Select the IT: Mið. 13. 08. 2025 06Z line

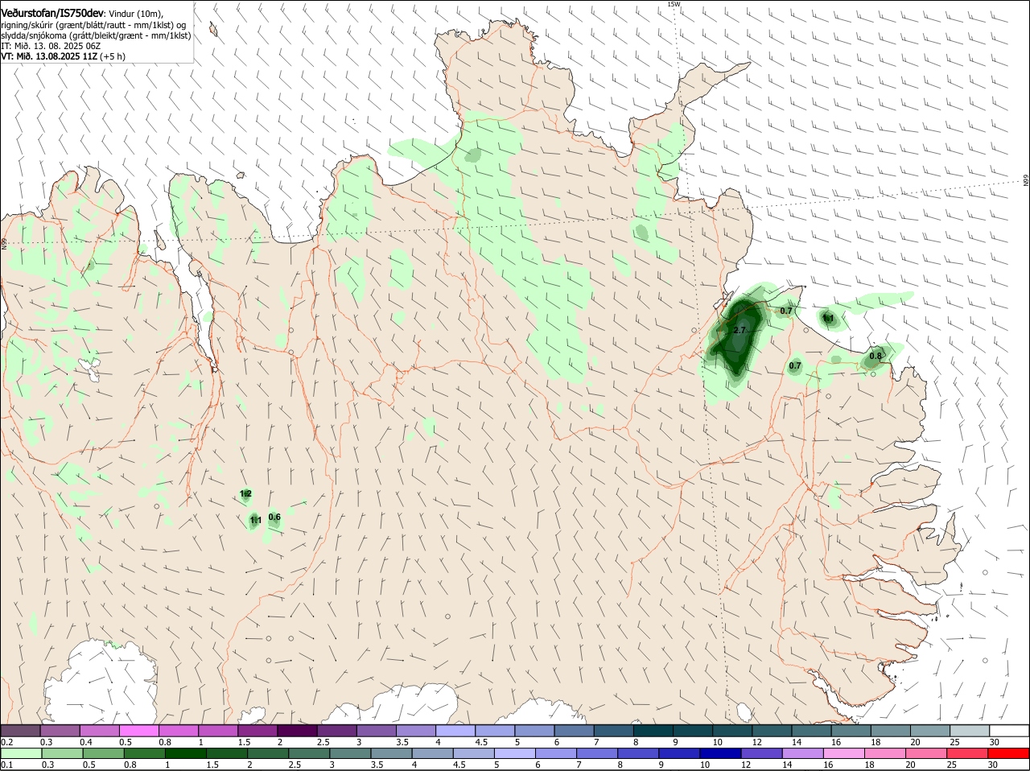click(x=51, y=46)
